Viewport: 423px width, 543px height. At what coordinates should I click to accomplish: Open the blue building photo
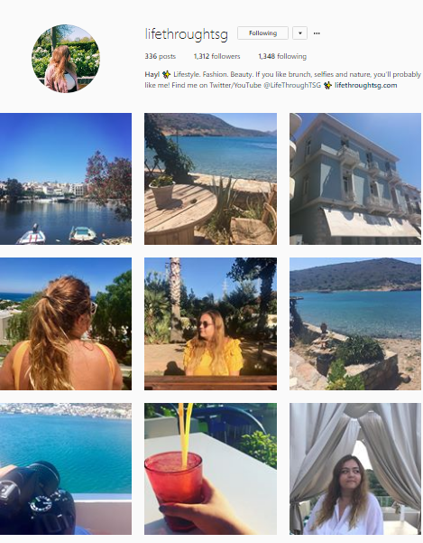[355, 179]
